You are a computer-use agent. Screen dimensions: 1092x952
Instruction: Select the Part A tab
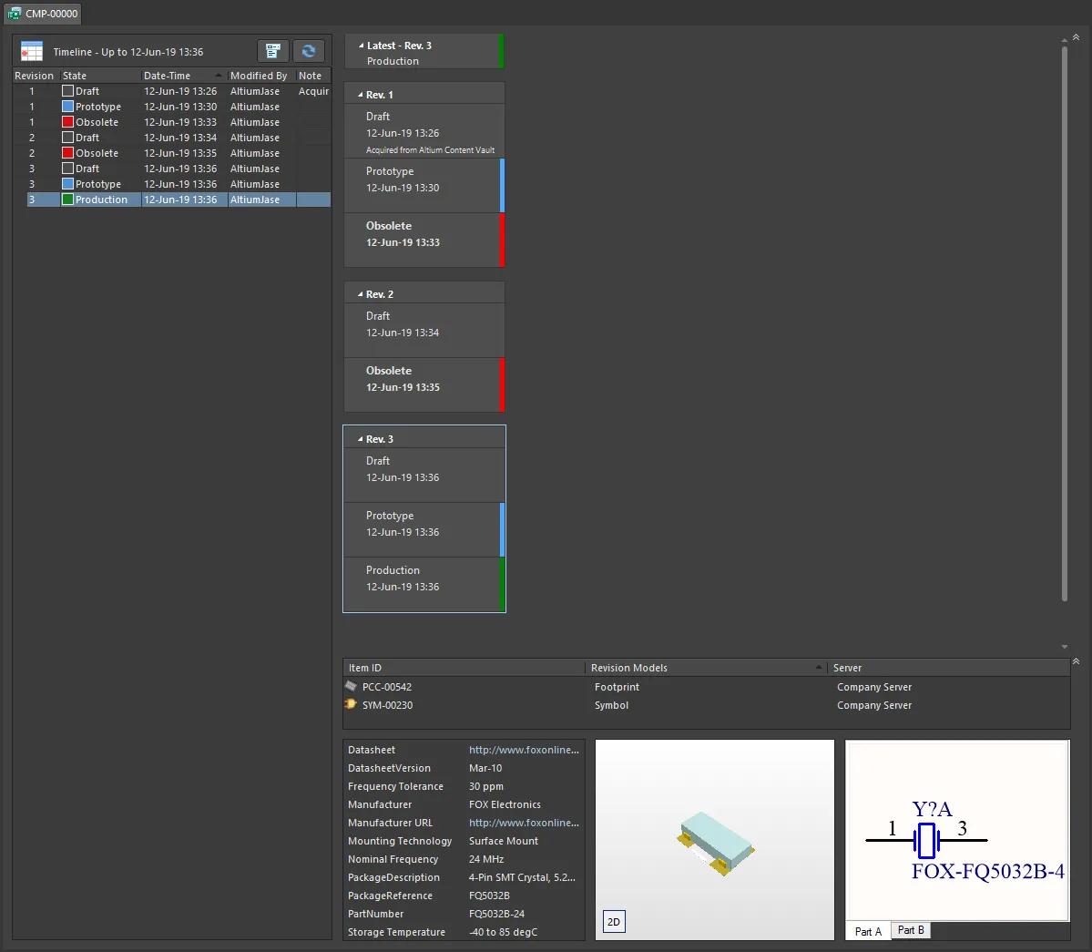[x=868, y=931]
